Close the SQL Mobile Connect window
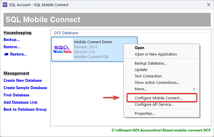Image resolution: width=214 pixels, height=137 pixels. (208, 5)
